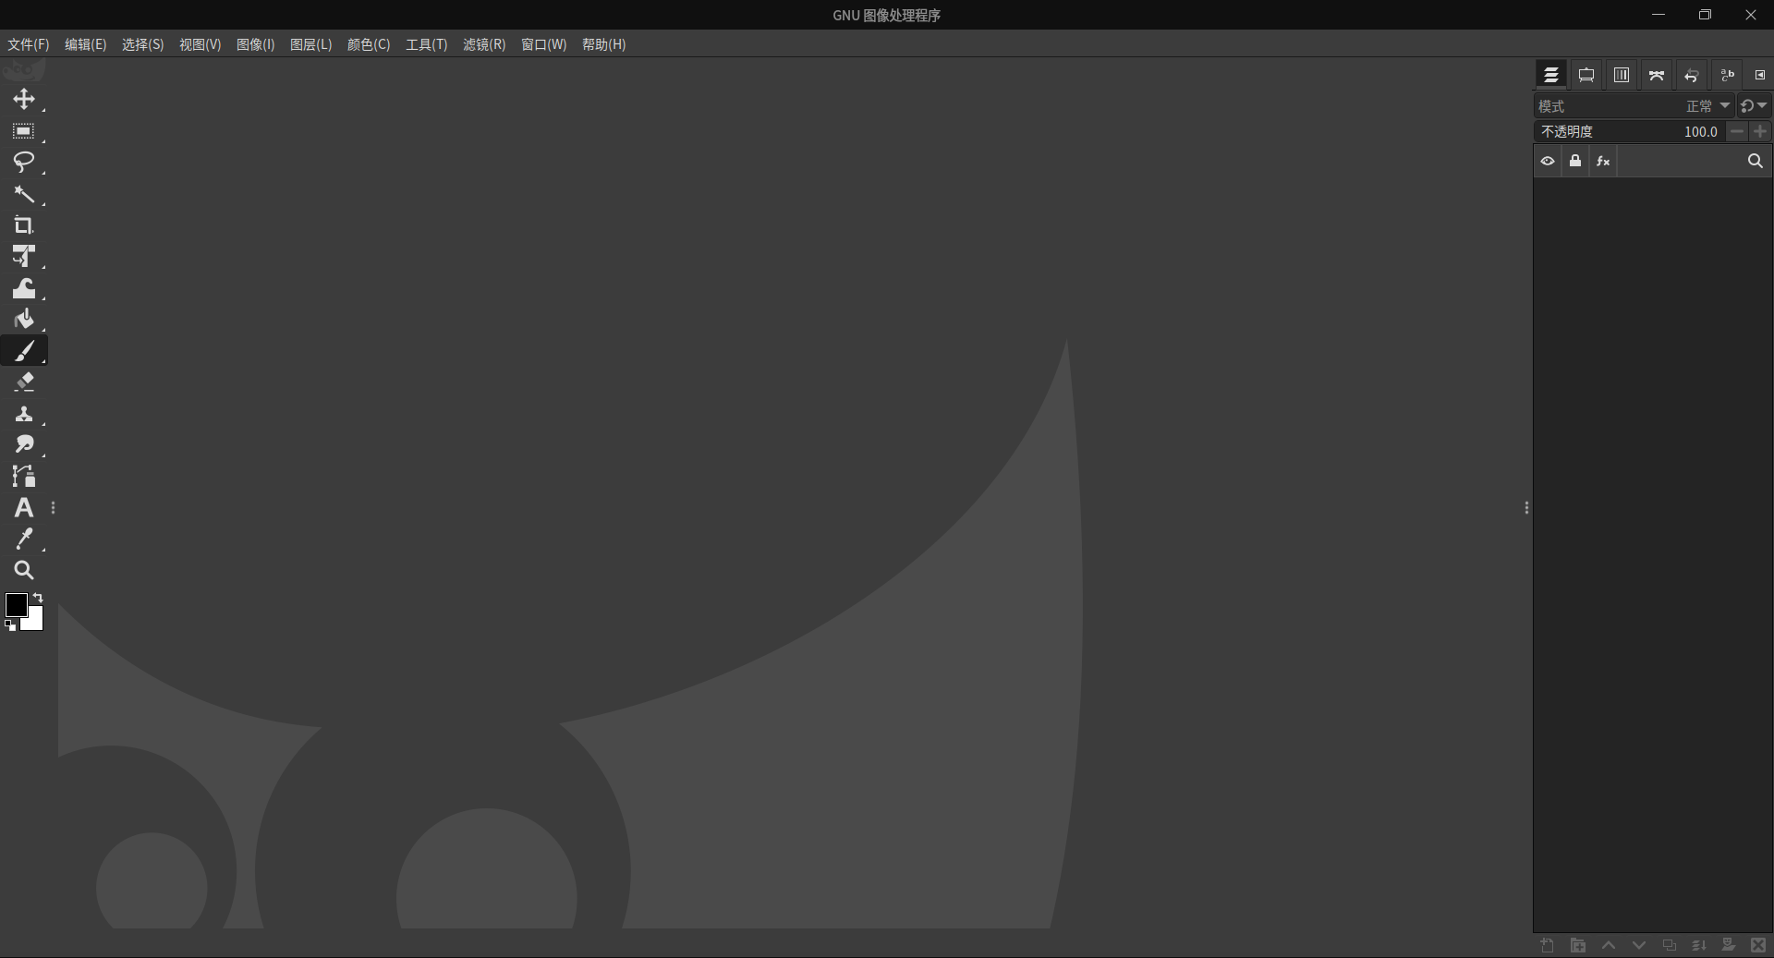Select the Eraser tool
Image resolution: width=1774 pixels, height=958 pixels.
24,382
